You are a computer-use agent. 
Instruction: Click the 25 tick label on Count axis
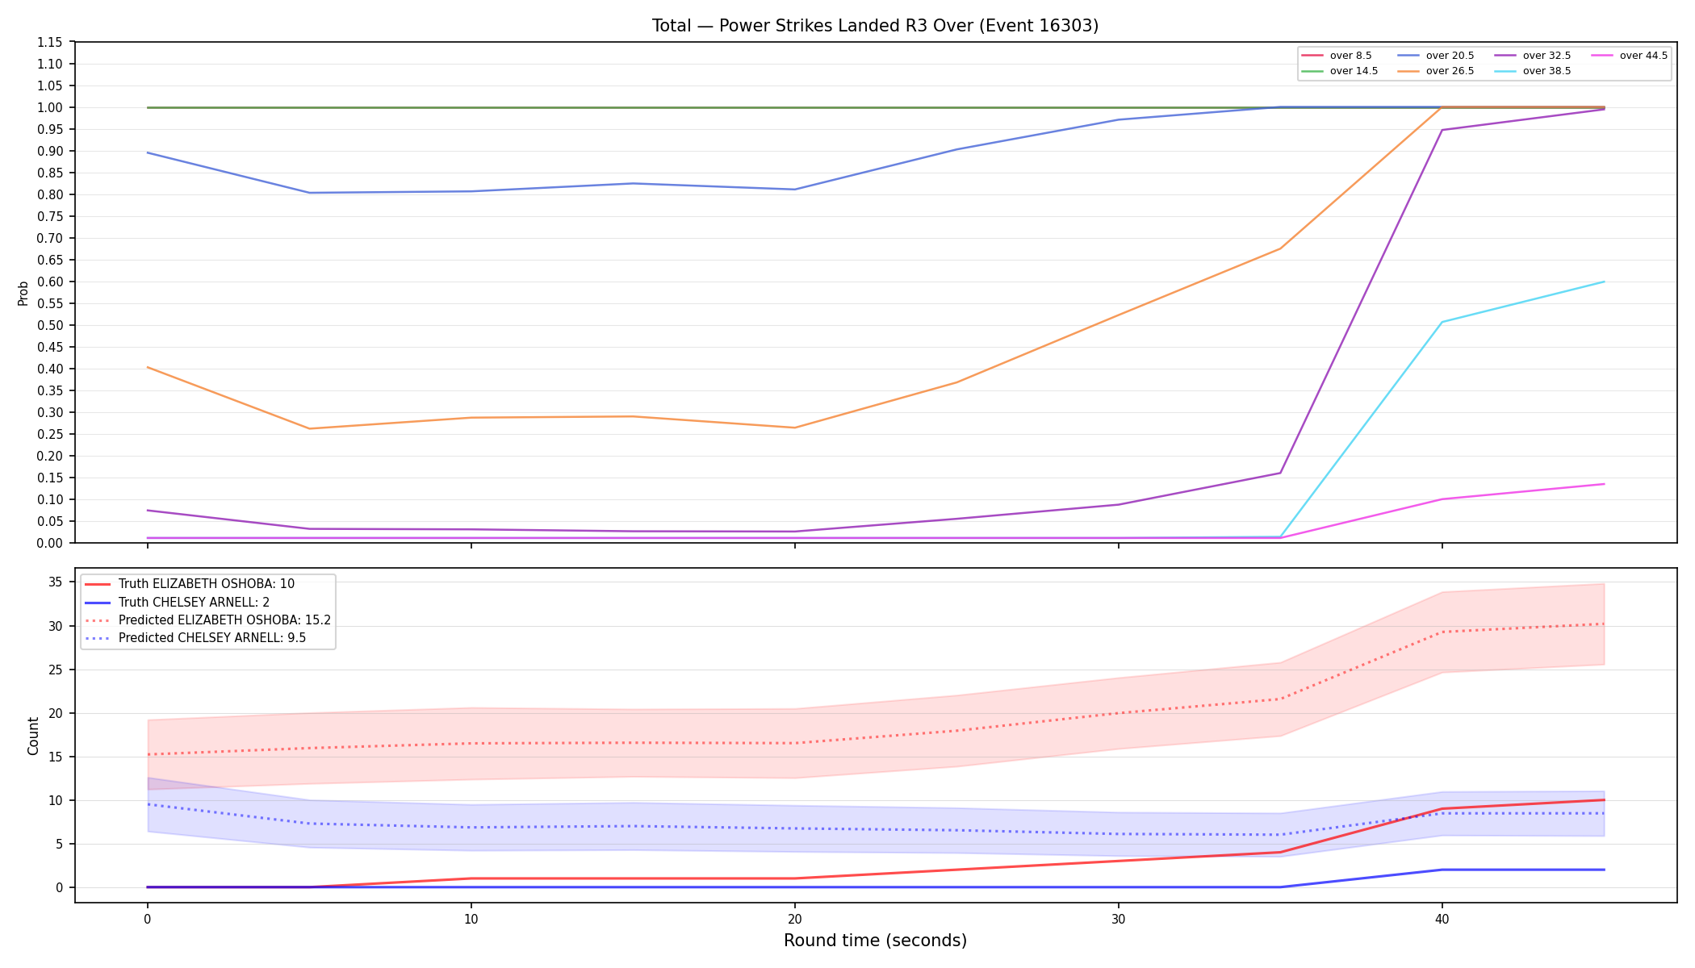click(56, 670)
